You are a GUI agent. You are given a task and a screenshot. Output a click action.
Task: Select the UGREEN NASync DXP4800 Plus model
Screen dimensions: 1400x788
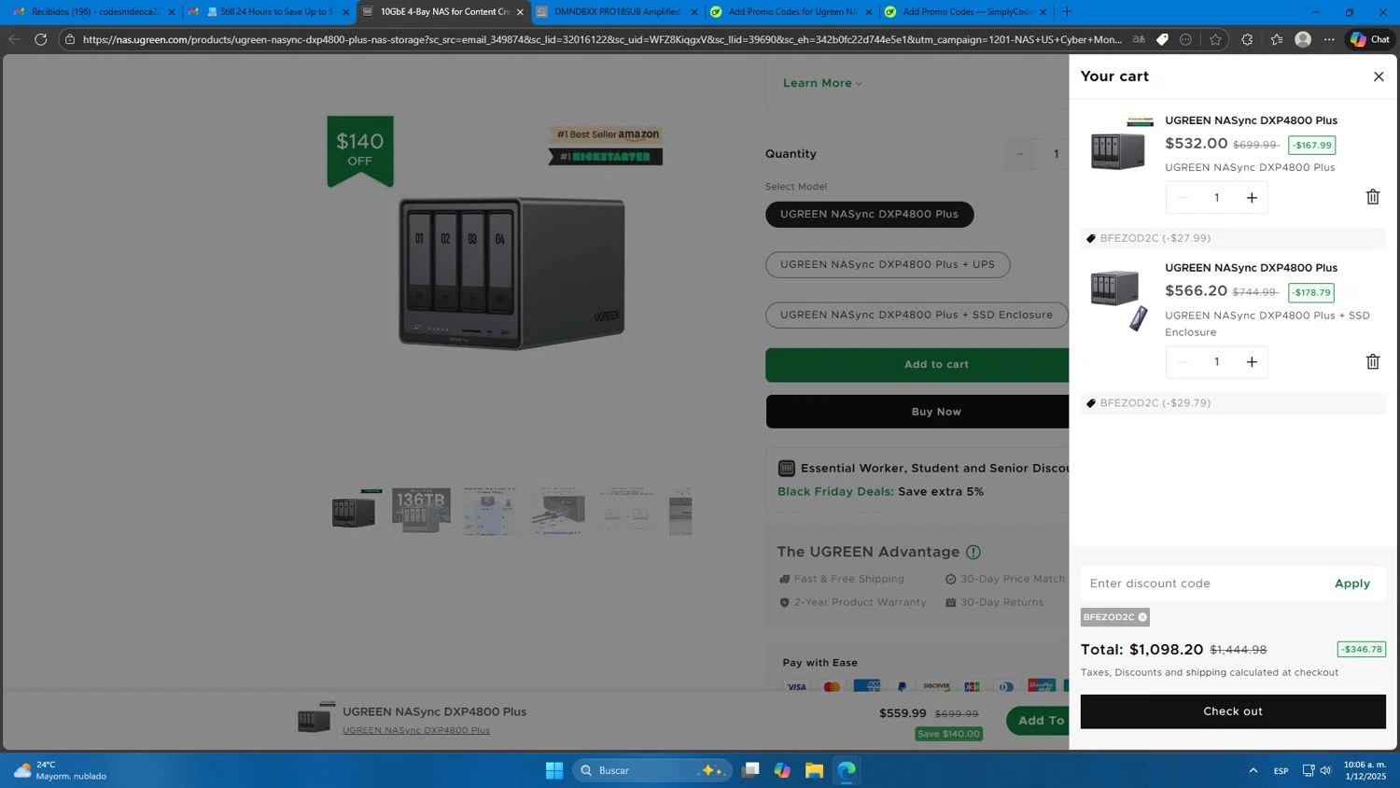pyautogui.click(x=869, y=214)
